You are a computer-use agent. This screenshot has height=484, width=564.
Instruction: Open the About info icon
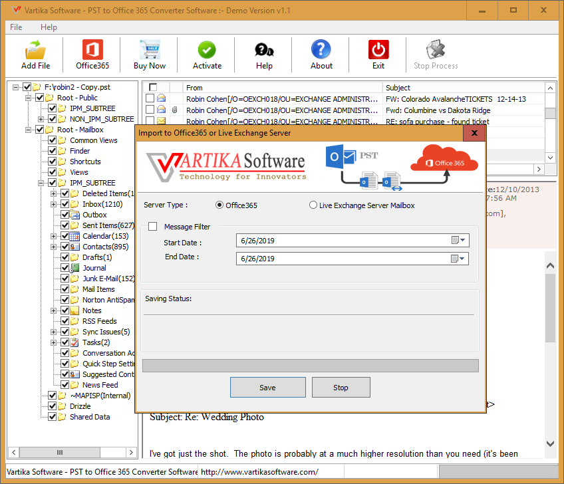click(x=321, y=49)
